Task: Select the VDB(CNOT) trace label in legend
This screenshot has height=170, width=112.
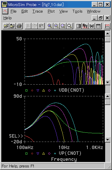Action: point(71,90)
